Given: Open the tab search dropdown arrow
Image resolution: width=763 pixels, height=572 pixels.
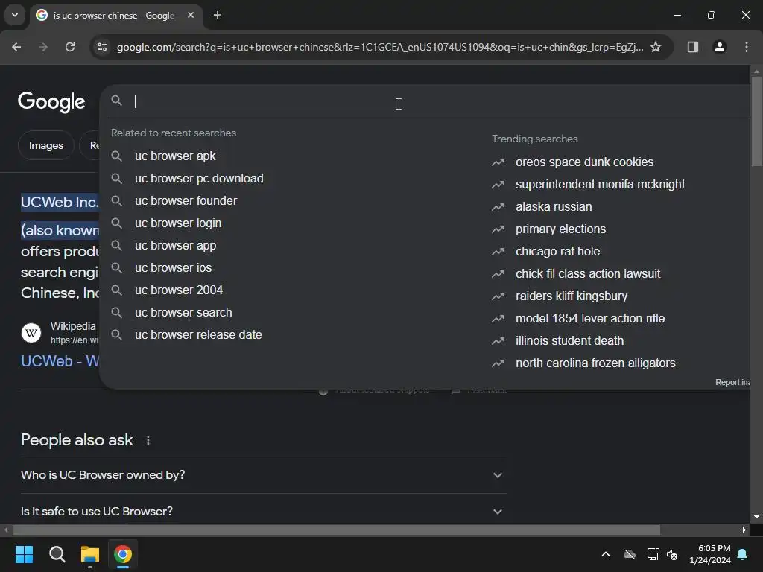Looking at the screenshot, I should click(x=15, y=15).
